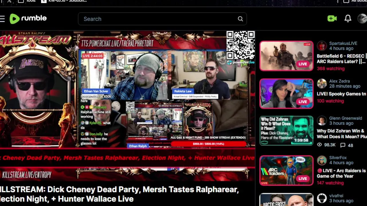Open notifications bell
Viewport: 367px width, 206px height.
(348, 19)
